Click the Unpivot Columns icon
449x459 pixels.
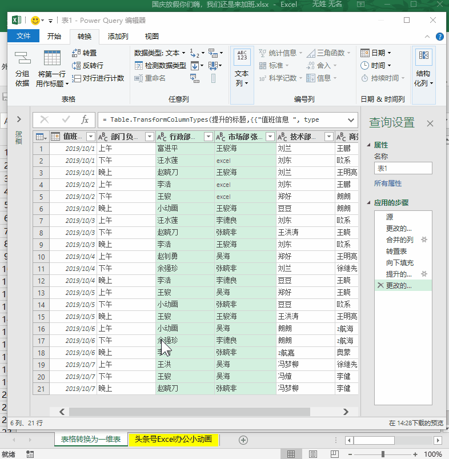[x=213, y=53]
